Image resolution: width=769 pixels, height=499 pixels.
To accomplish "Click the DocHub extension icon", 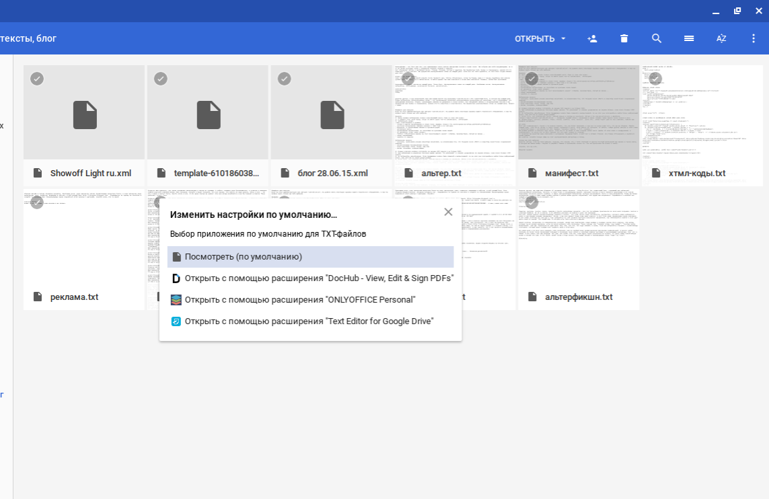I will pyautogui.click(x=176, y=278).
